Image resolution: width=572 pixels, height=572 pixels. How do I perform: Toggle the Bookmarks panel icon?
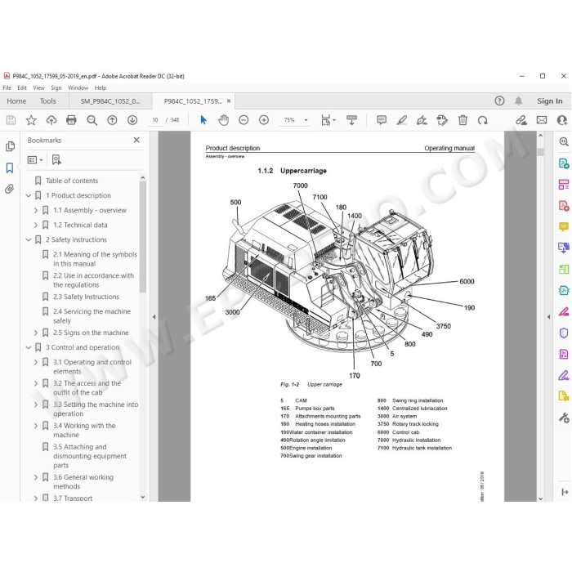click(10, 168)
